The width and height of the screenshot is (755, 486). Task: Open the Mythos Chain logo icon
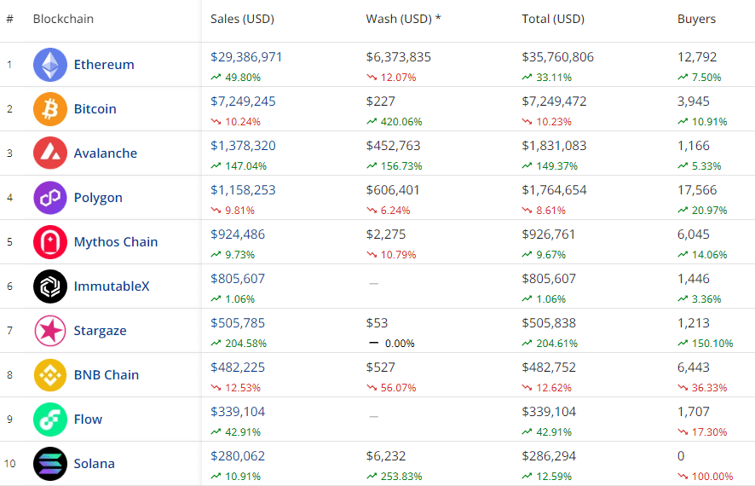(x=49, y=242)
